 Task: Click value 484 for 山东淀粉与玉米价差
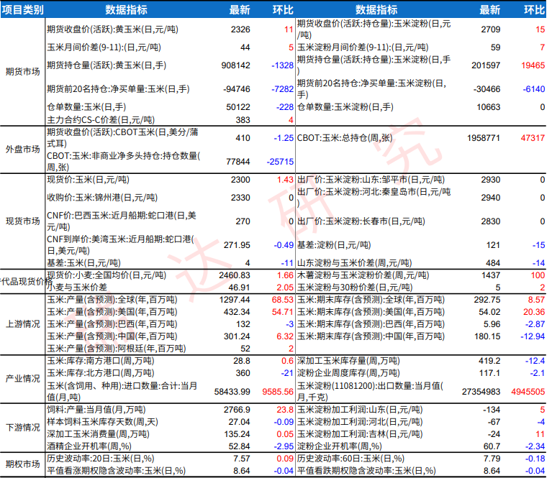[493, 263]
